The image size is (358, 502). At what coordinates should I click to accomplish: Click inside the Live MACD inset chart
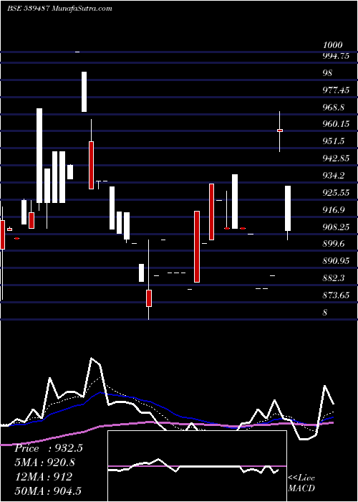197,466
